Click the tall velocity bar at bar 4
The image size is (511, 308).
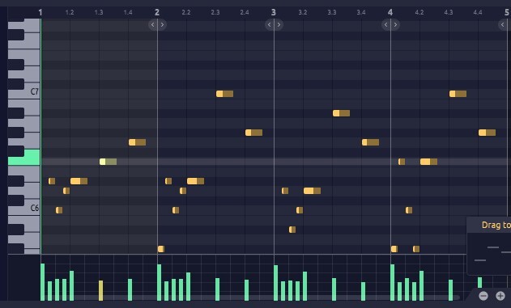click(393, 282)
